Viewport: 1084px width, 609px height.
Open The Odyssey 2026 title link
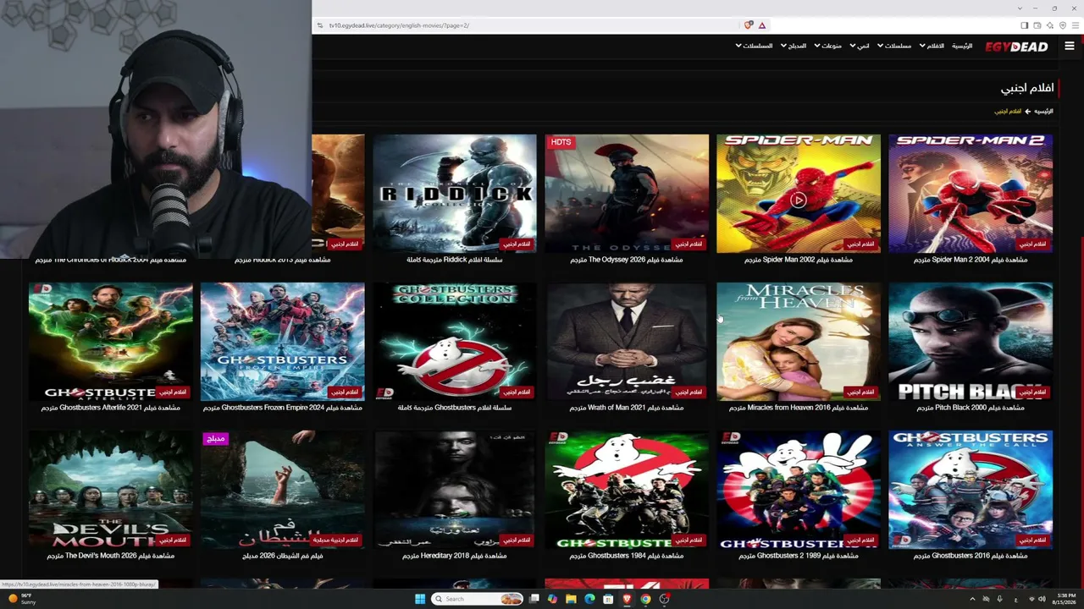(627, 260)
